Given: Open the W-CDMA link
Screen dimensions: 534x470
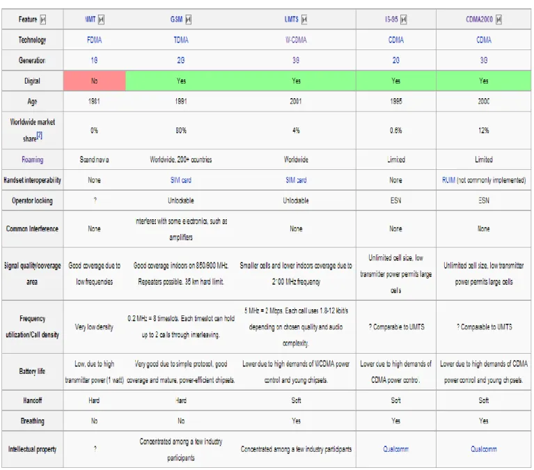Looking at the screenshot, I should point(296,40).
